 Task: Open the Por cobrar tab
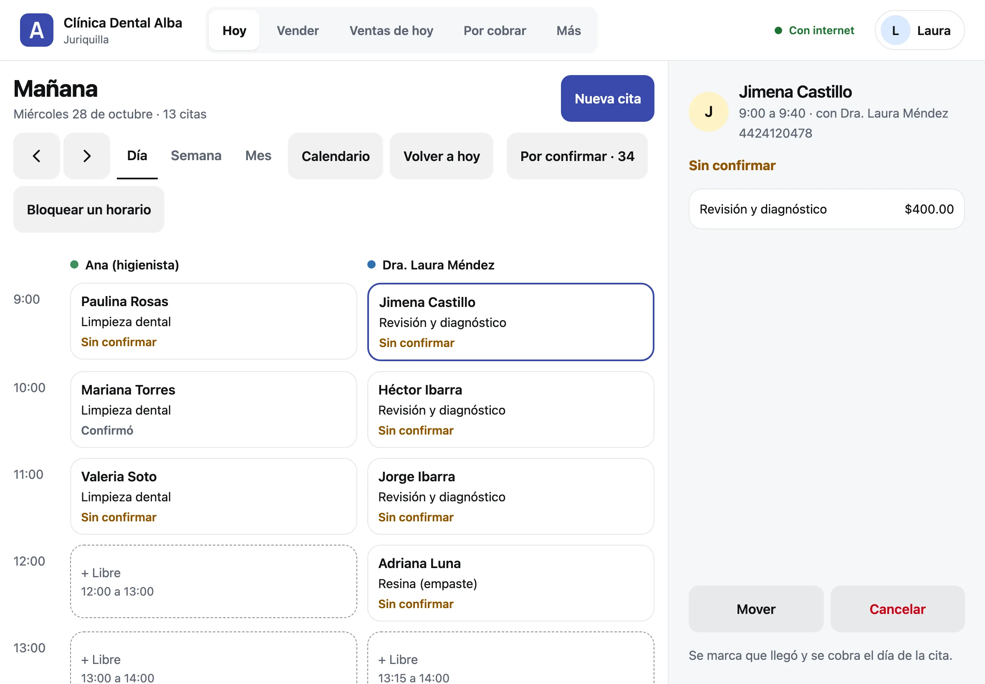(495, 30)
